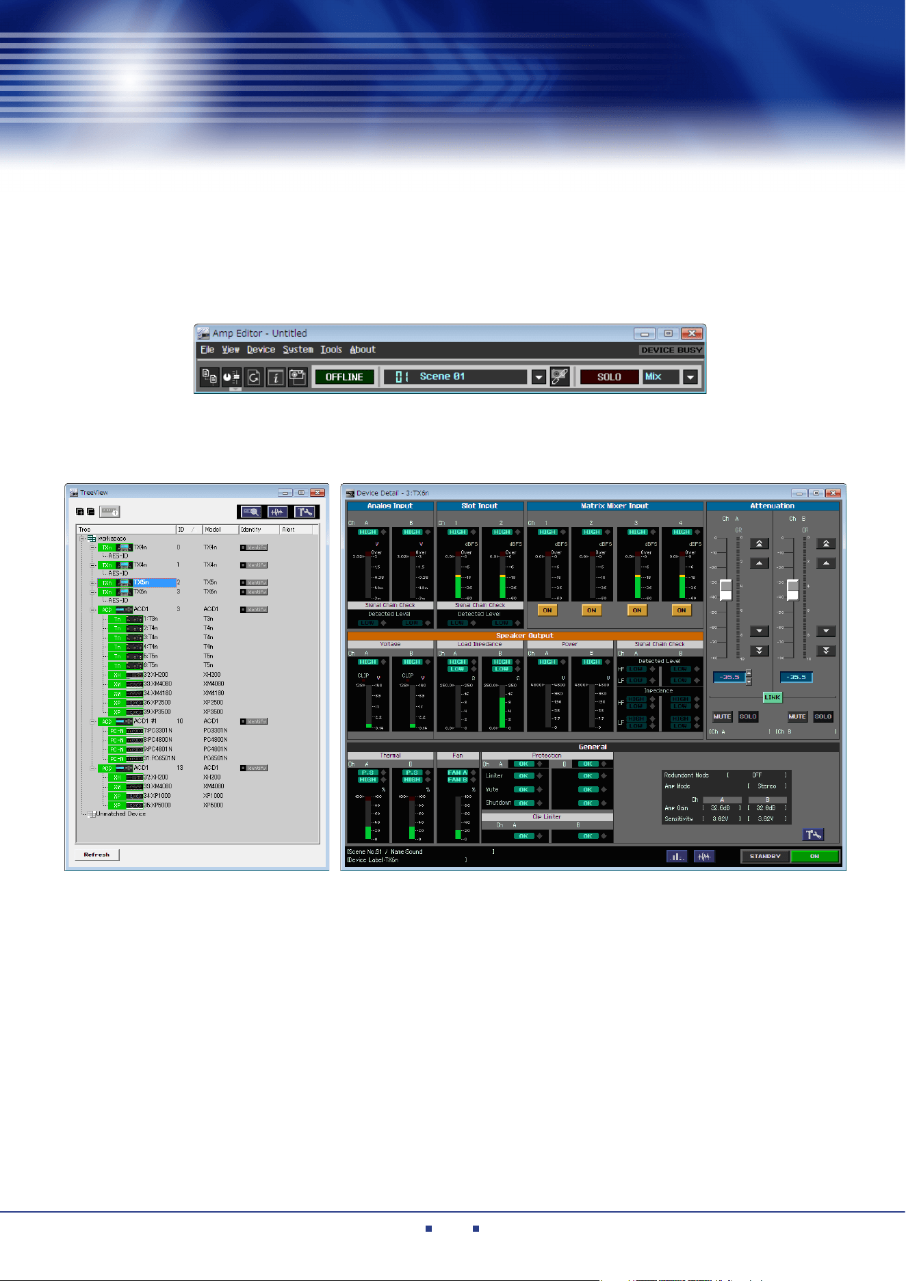Click the scene snapshot camera toolbar icon
The height and width of the screenshot is (1281, 906).
click(x=297, y=377)
